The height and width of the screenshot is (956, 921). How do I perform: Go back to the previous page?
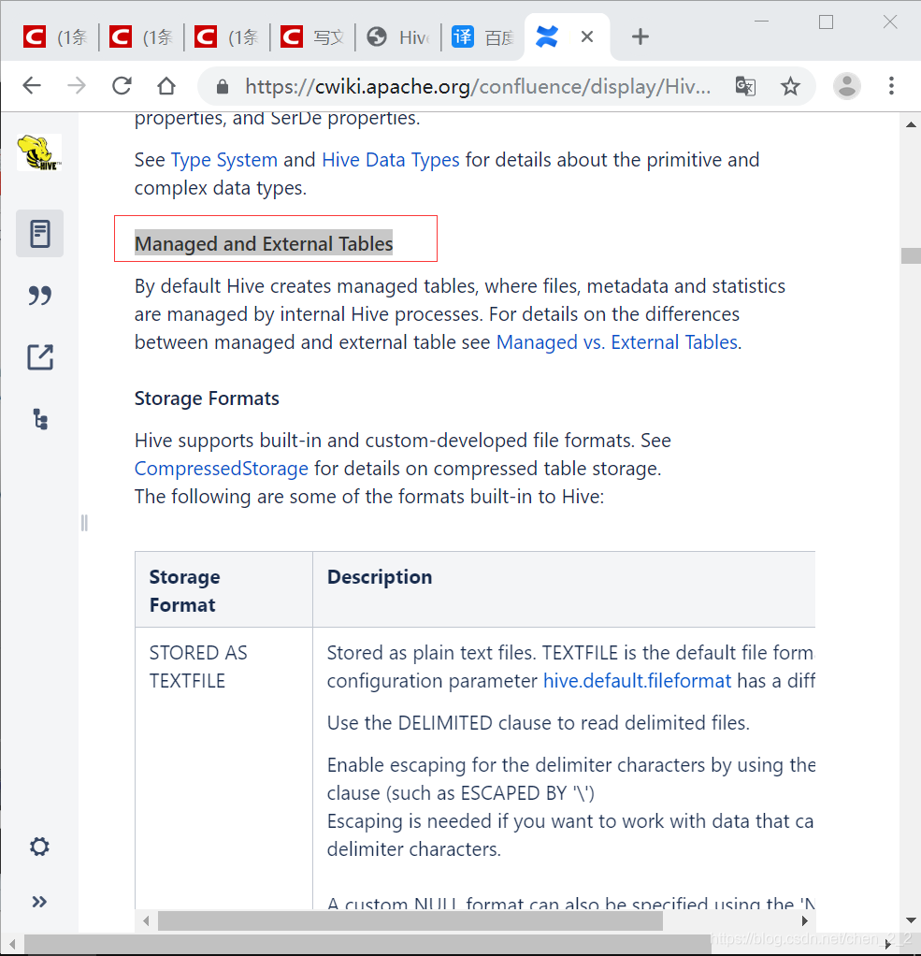pyautogui.click(x=32, y=86)
